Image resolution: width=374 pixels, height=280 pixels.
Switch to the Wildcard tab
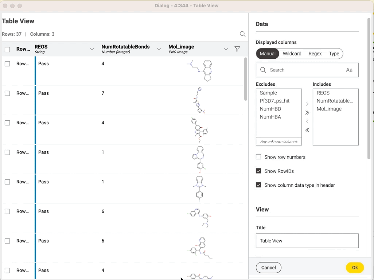292,53
